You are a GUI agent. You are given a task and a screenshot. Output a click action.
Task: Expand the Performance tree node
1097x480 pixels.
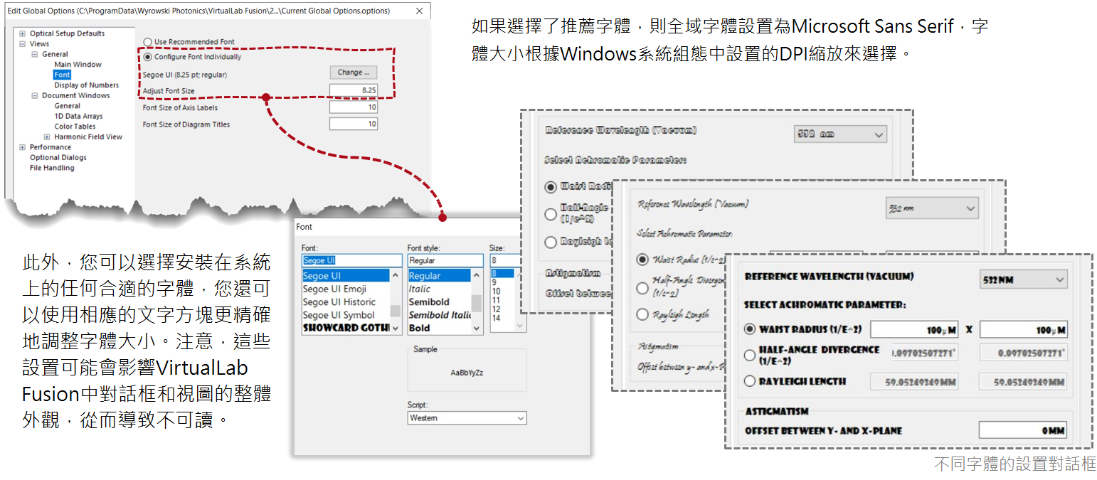coord(23,147)
